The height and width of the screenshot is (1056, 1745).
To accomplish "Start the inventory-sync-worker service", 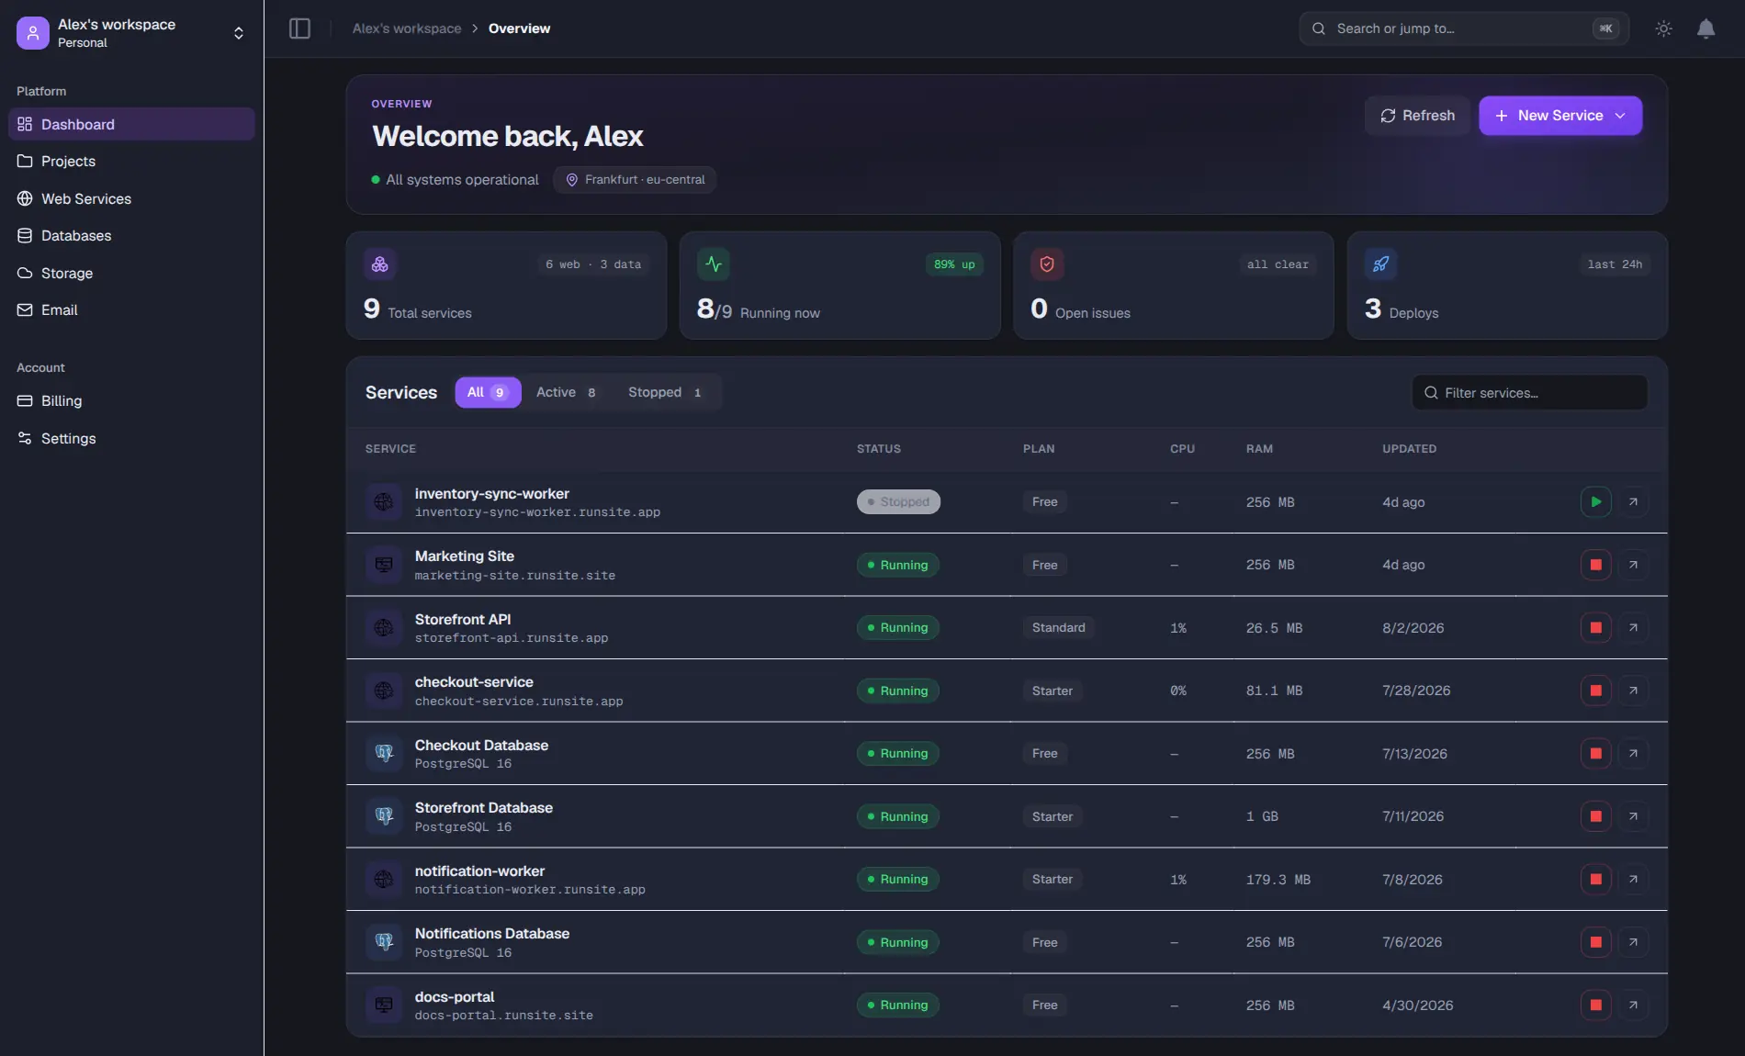I will [1595, 502].
